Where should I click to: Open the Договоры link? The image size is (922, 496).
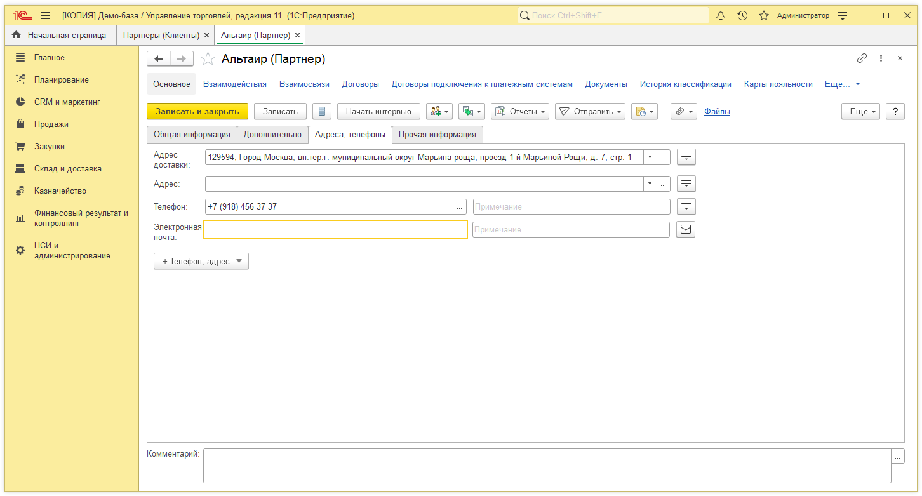360,84
